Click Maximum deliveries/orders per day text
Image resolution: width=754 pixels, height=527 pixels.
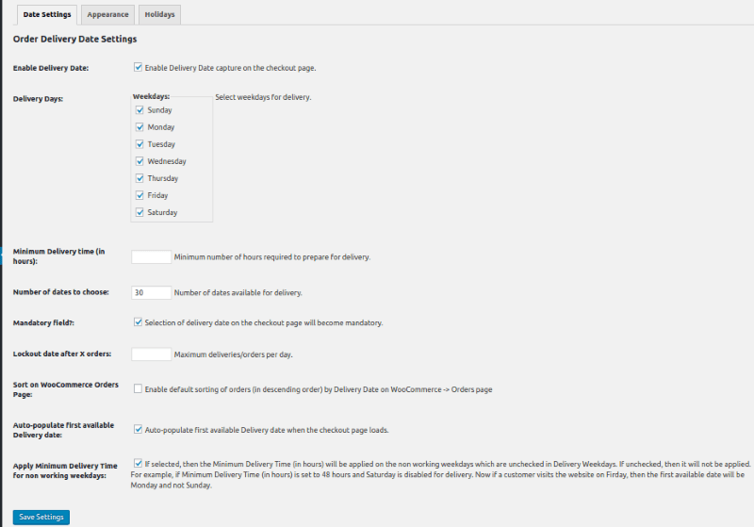click(233, 354)
